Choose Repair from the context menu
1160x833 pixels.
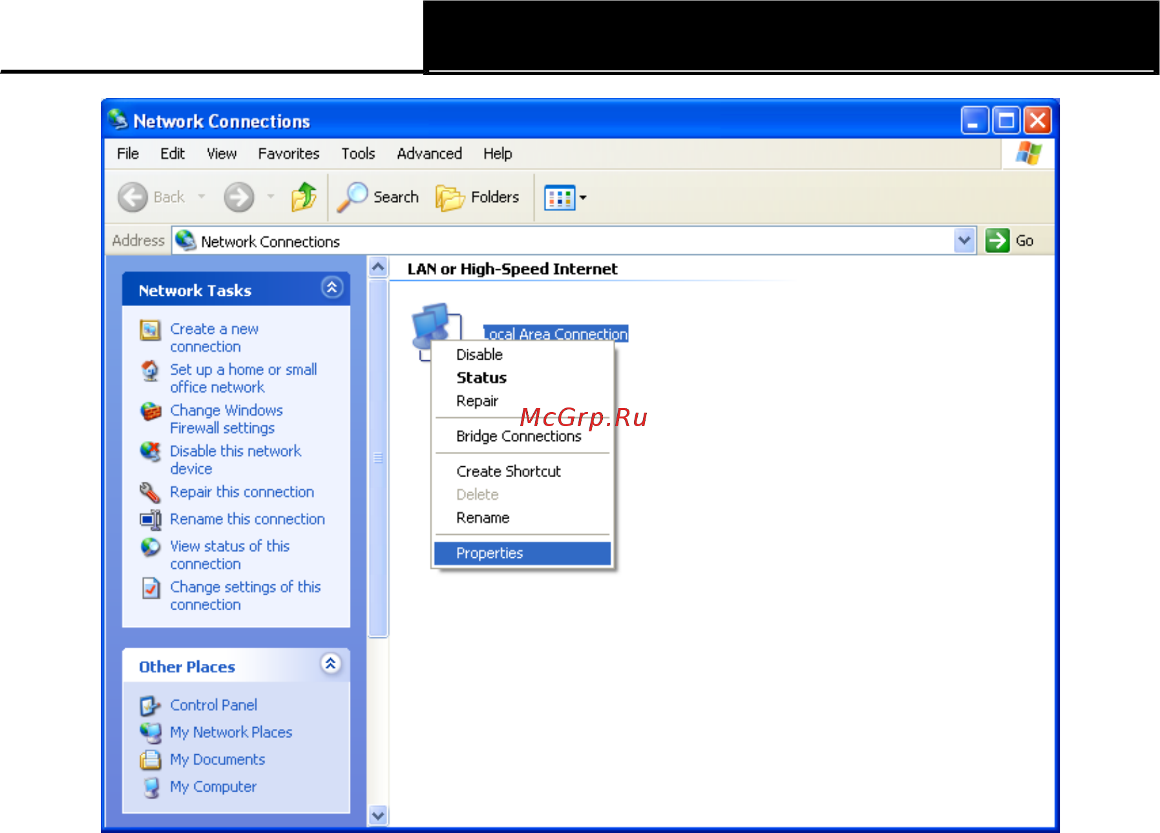click(522, 401)
